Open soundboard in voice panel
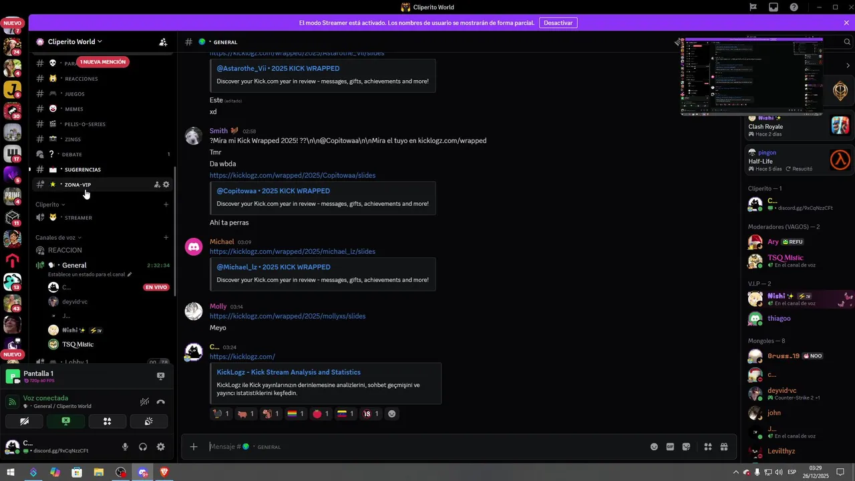855x481 pixels. coord(148,421)
